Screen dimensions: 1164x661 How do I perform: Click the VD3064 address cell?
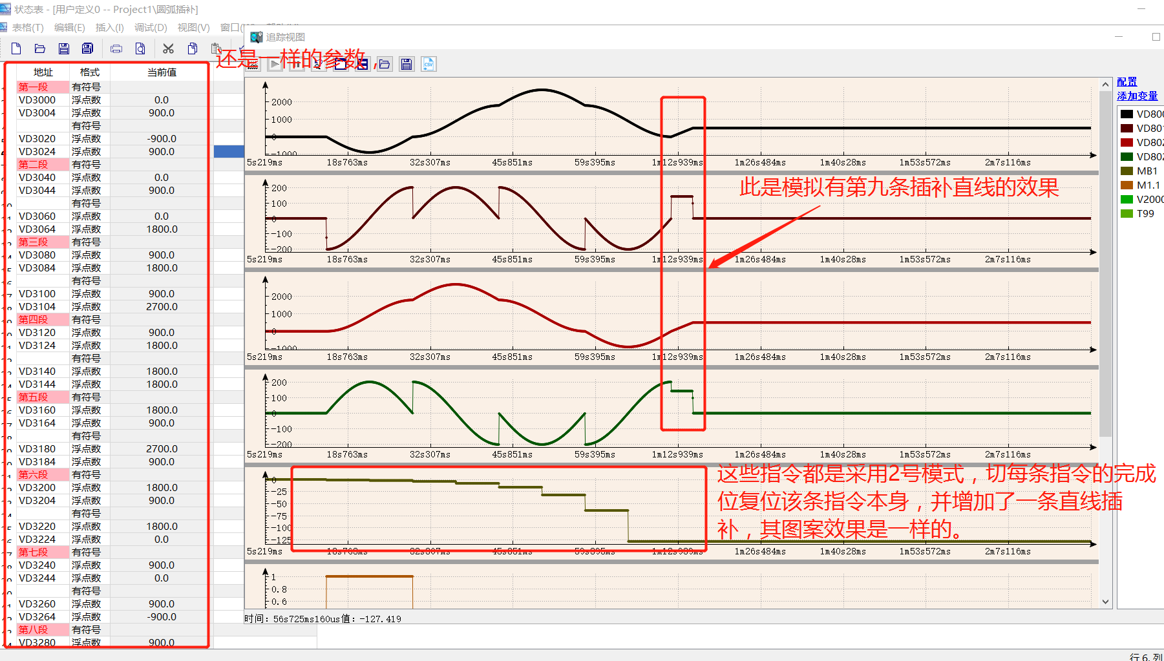tap(43, 229)
